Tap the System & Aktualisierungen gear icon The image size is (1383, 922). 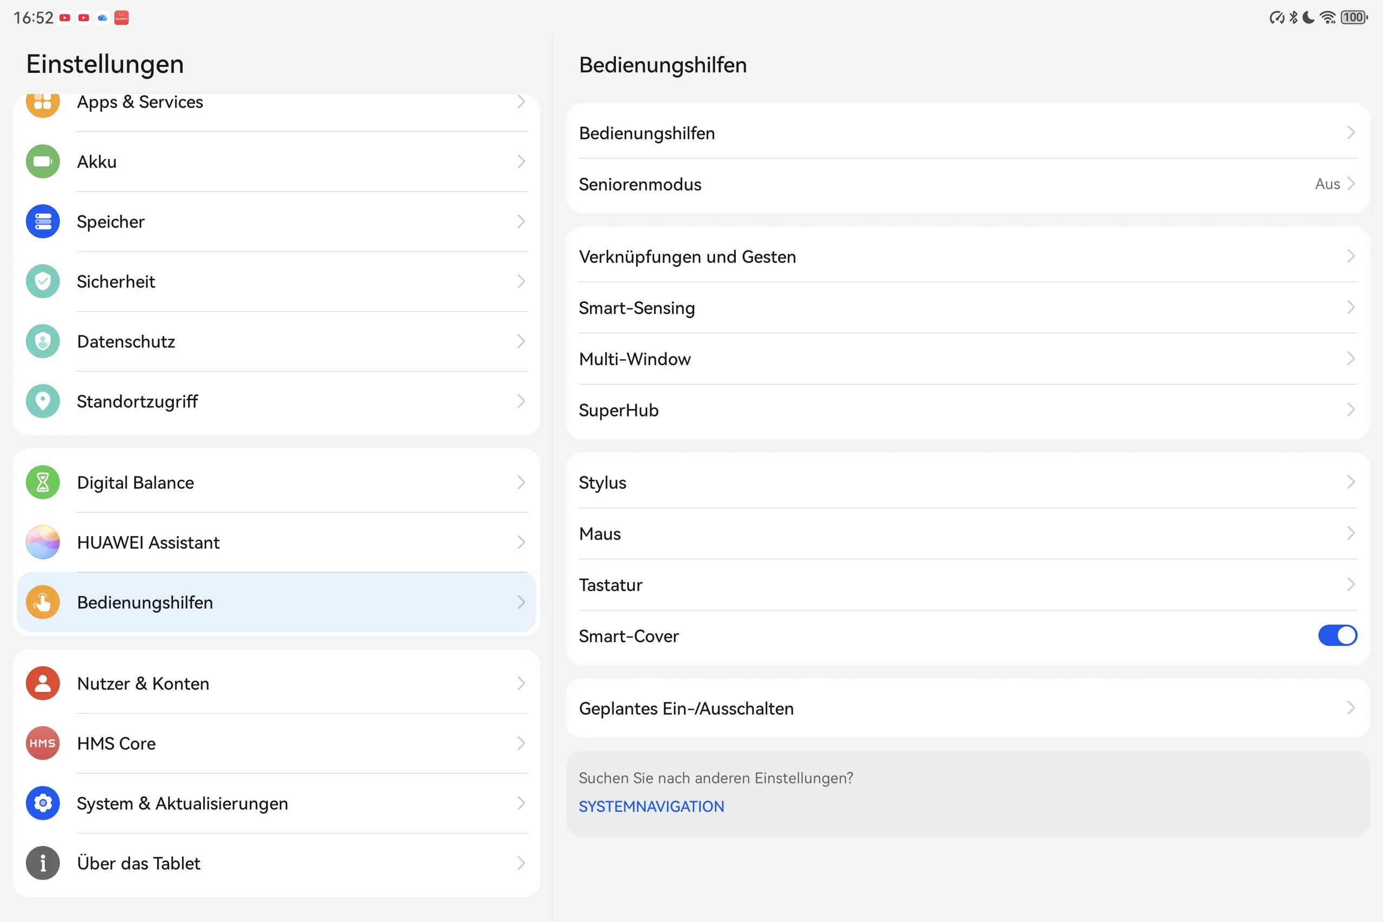[43, 804]
